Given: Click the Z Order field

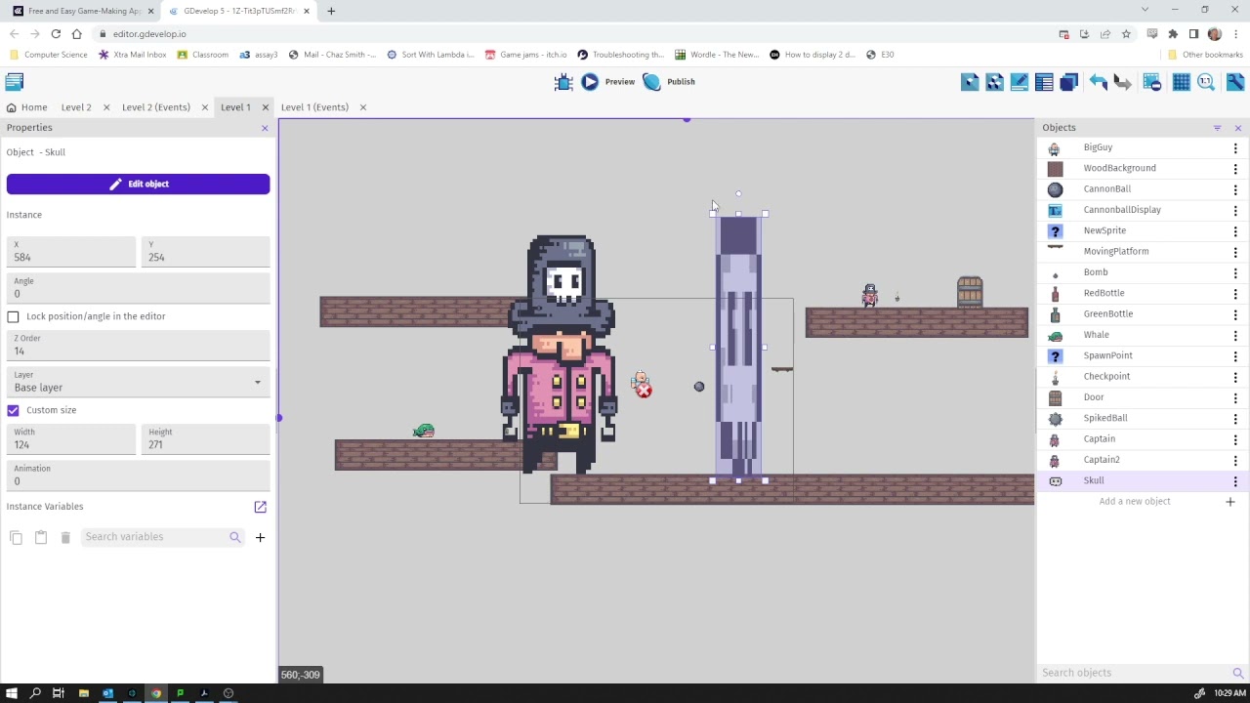Looking at the screenshot, I should click(138, 346).
